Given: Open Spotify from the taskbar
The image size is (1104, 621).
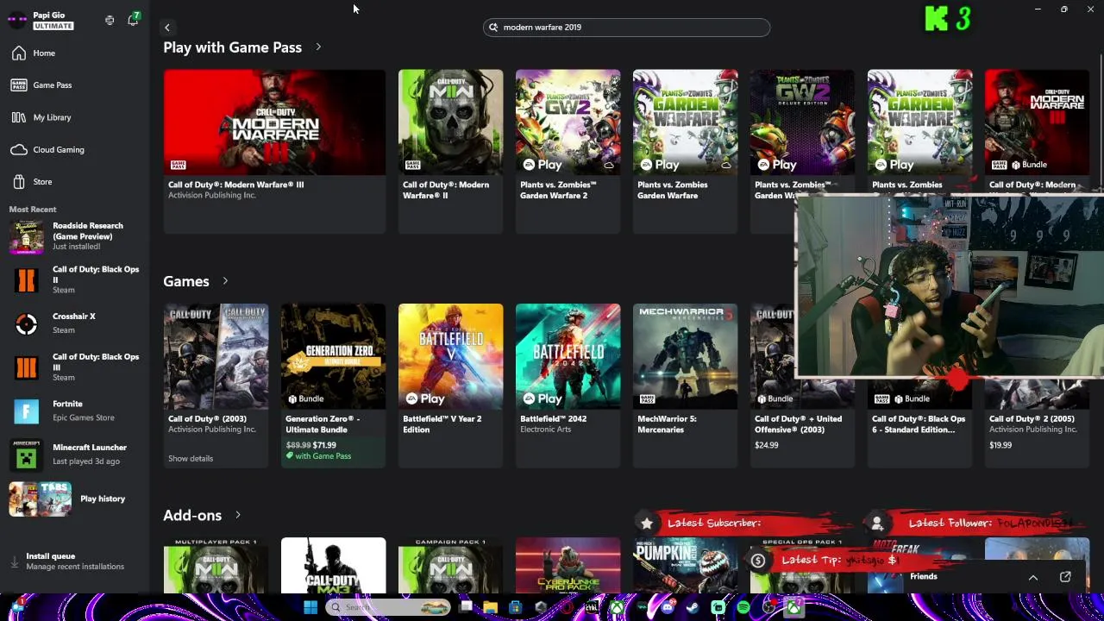Looking at the screenshot, I should point(743,607).
